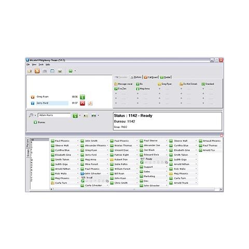The height and width of the screenshot is (249, 249).
Task: Expand the dropdown arrow next to the call button
Action: [80, 116]
